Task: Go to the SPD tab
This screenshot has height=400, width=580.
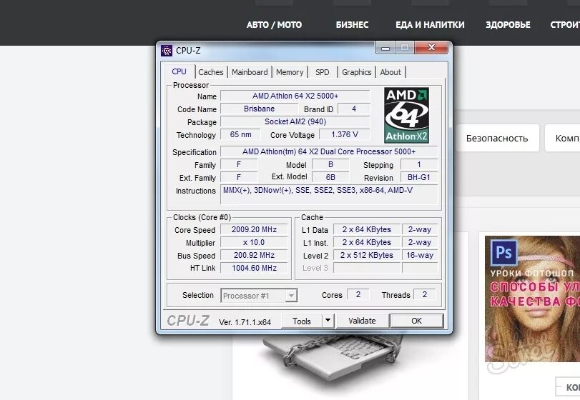Action: [322, 72]
